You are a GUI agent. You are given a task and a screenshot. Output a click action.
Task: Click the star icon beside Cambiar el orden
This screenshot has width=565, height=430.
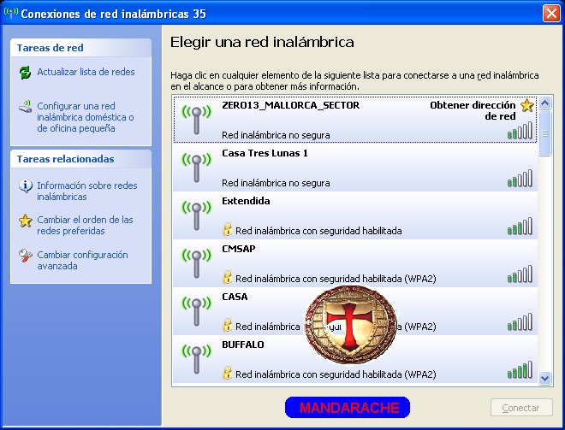coord(25,221)
